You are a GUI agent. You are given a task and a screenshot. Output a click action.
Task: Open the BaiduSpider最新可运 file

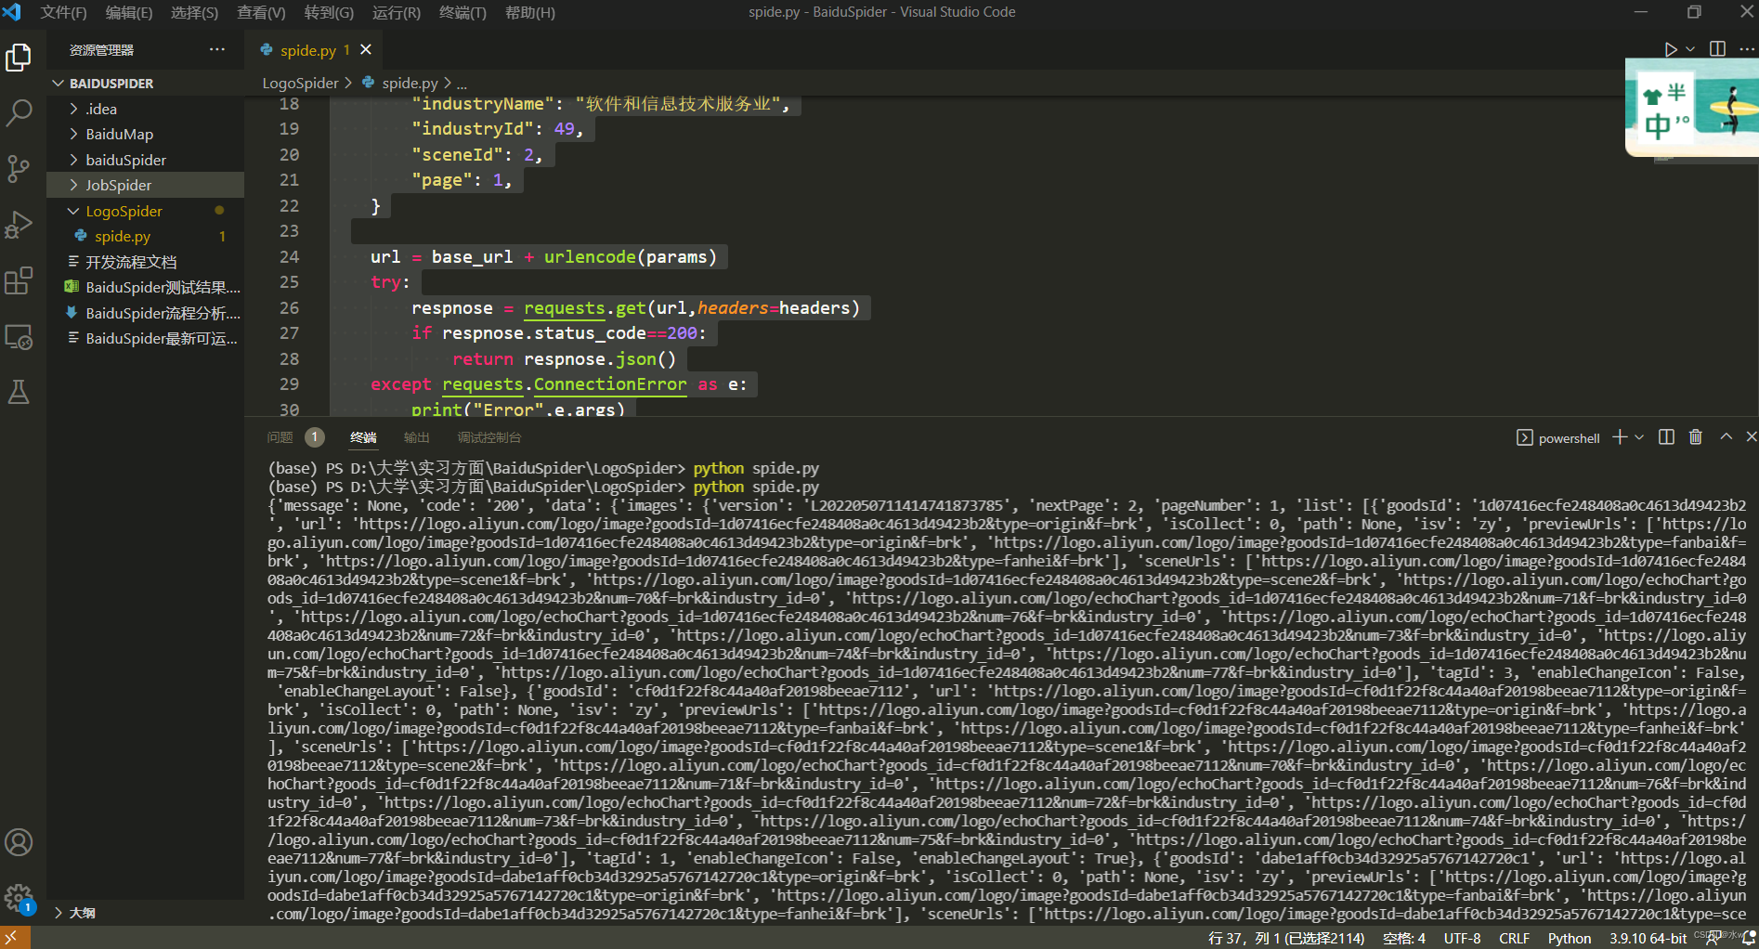pyautogui.click(x=146, y=338)
